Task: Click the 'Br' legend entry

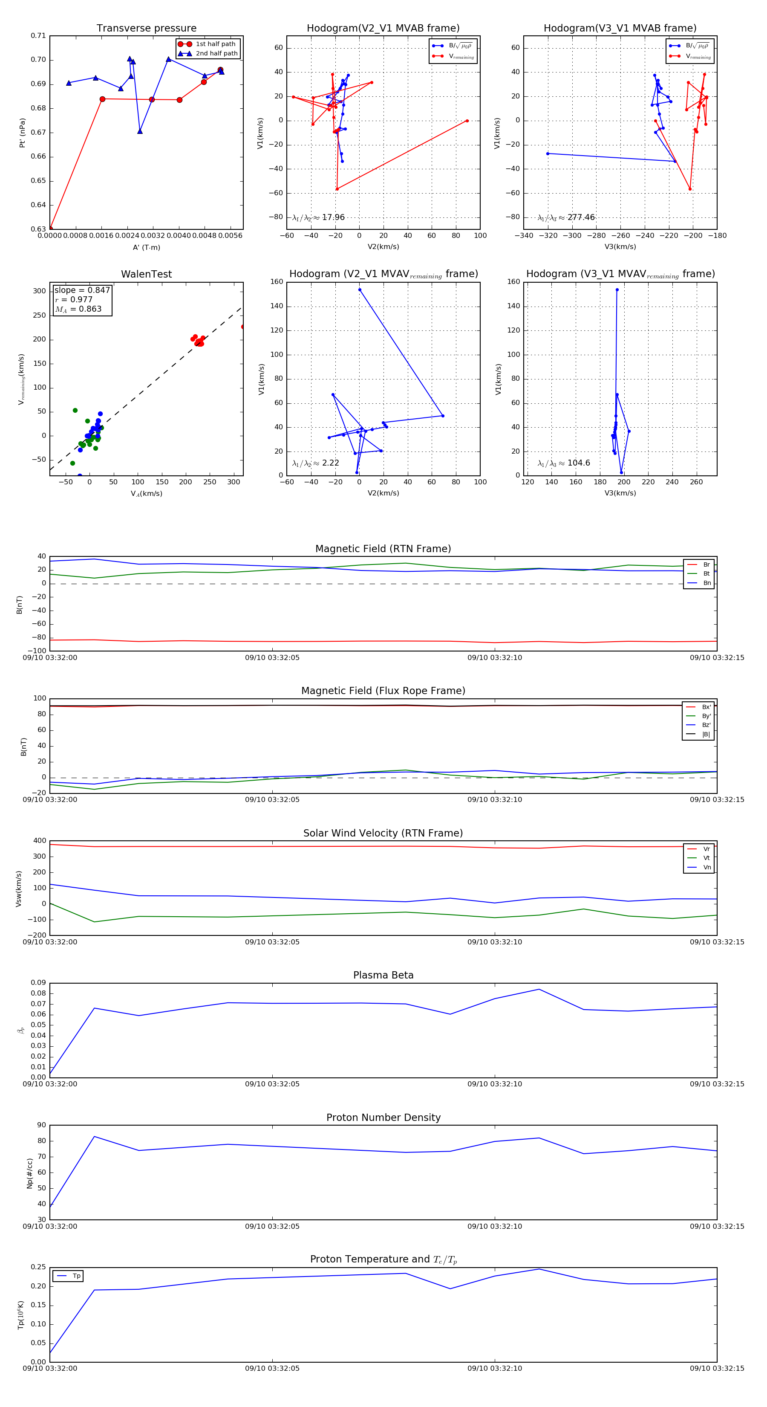Action: click(x=699, y=565)
